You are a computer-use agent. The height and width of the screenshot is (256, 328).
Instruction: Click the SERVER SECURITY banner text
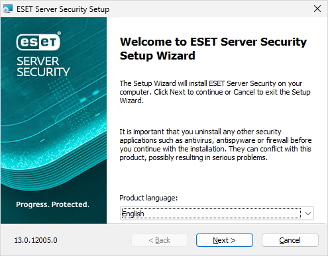(43, 67)
